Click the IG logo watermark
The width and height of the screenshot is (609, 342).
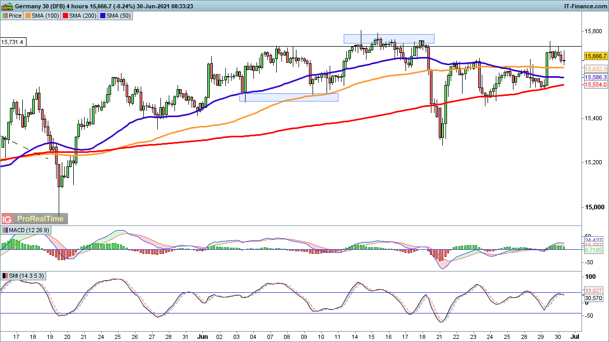[7, 219]
